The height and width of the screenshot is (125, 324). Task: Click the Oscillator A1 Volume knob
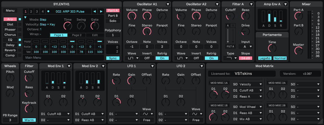click(132, 16)
